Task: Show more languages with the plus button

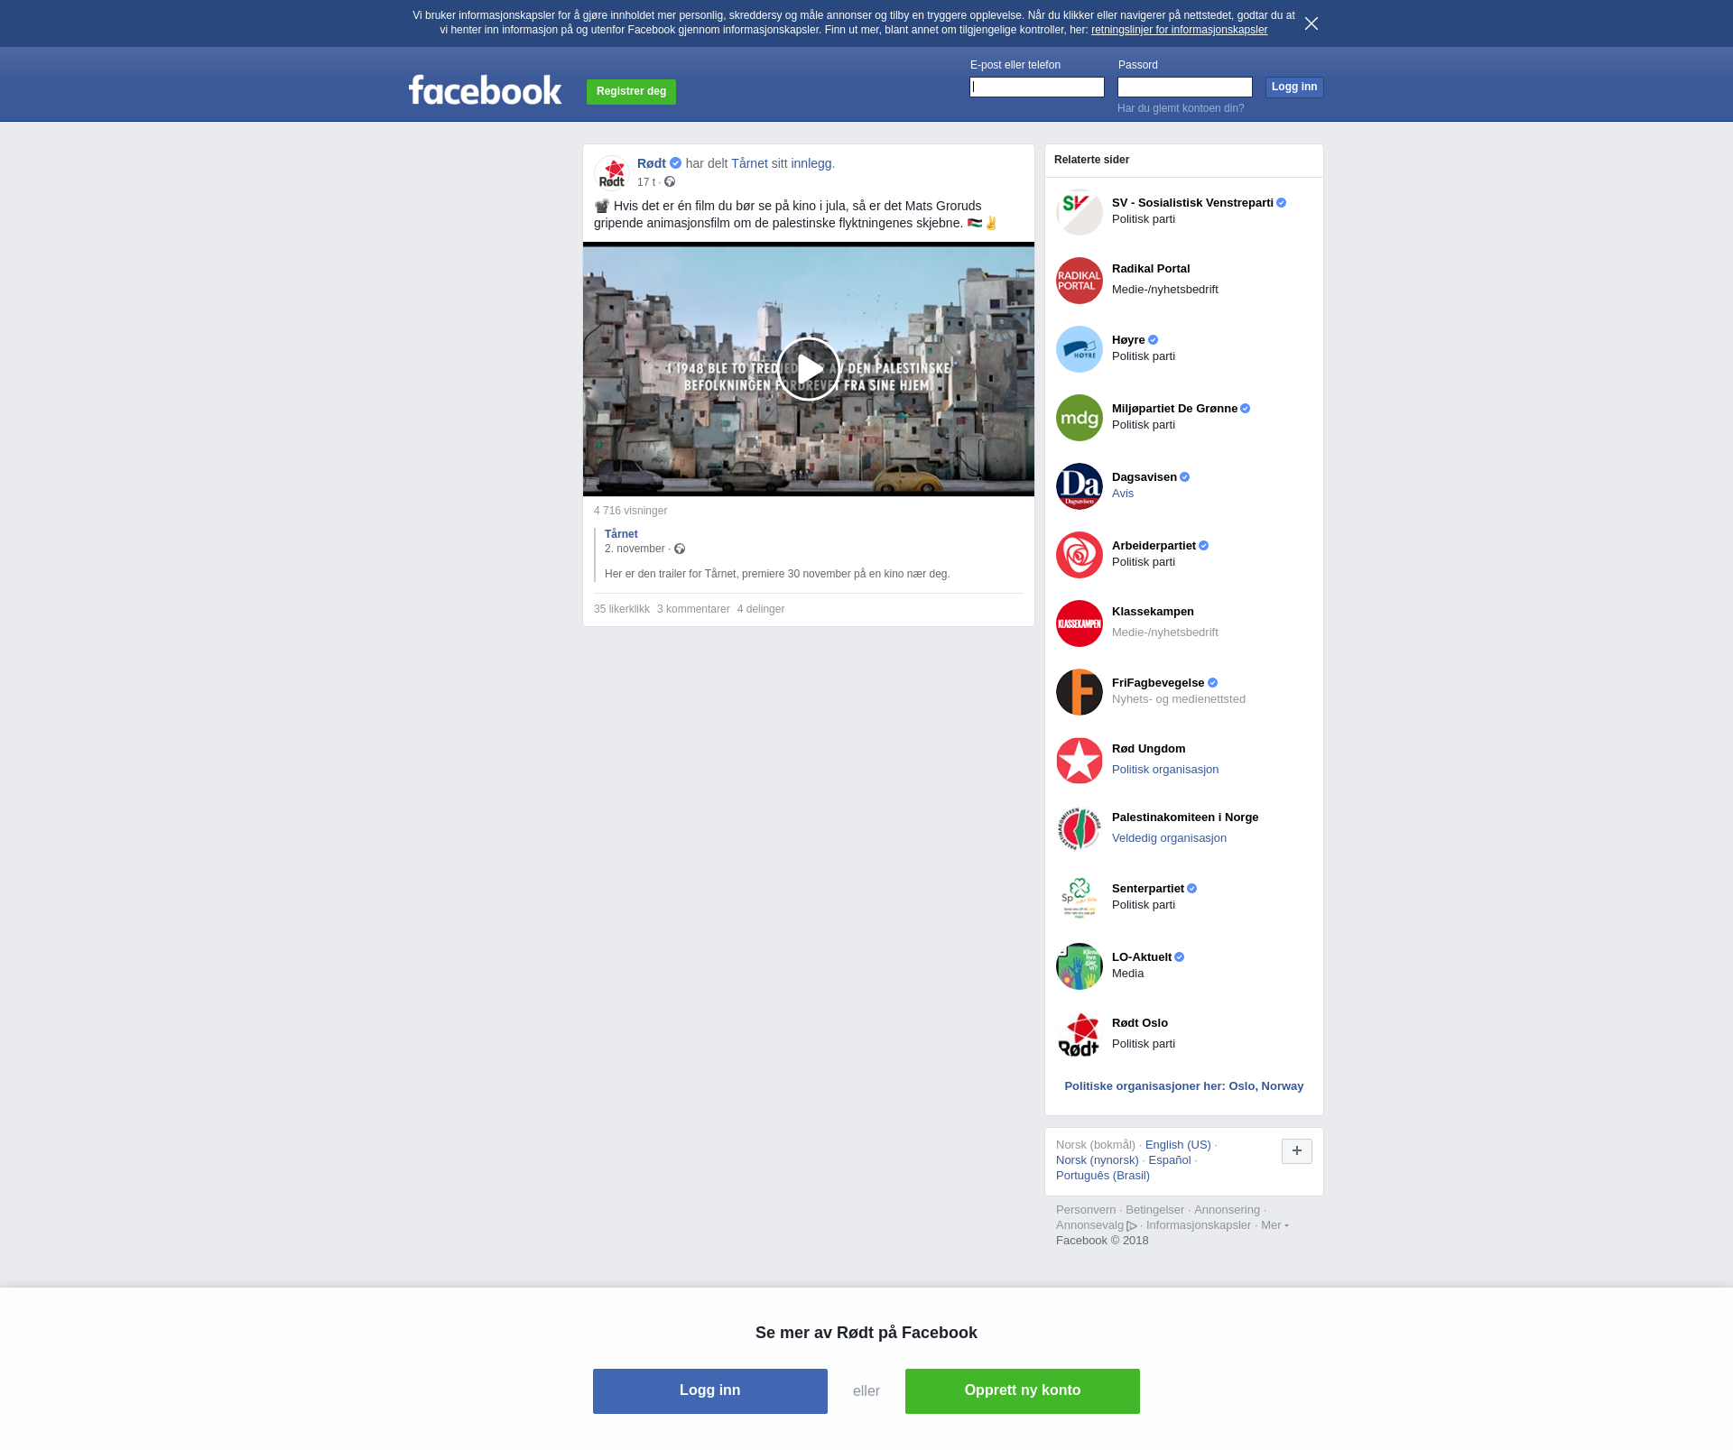Action: pos(1297,1151)
